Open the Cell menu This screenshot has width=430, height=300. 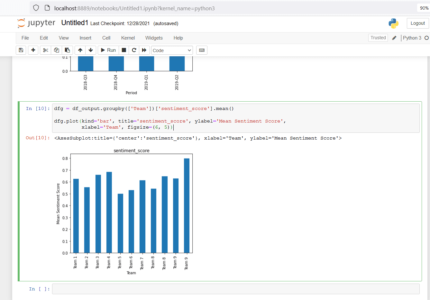[106, 38]
